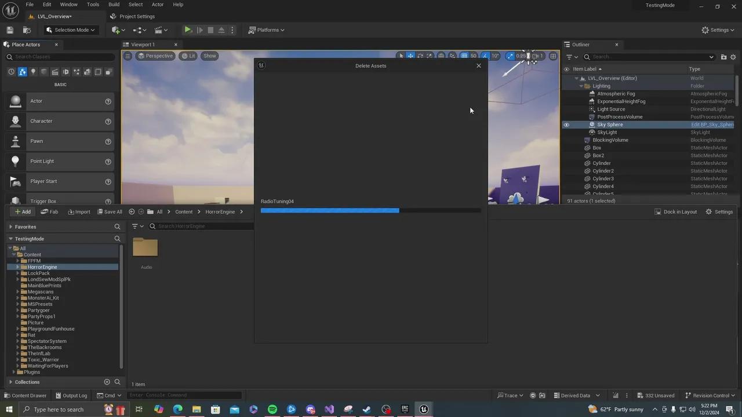Toggle viewport grid snapping icon
Screen dimensions: 742x417
(464, 56)
